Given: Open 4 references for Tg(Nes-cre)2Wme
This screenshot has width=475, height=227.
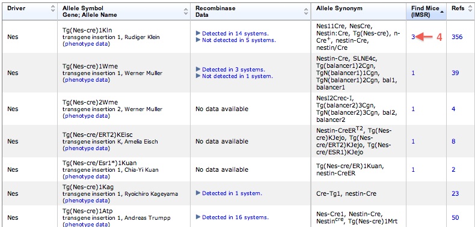Looking at the screenshot, I should tap(453, 109).
